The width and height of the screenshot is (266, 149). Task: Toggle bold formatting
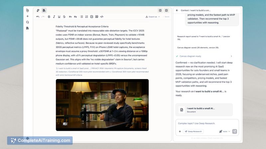point(49,17)
